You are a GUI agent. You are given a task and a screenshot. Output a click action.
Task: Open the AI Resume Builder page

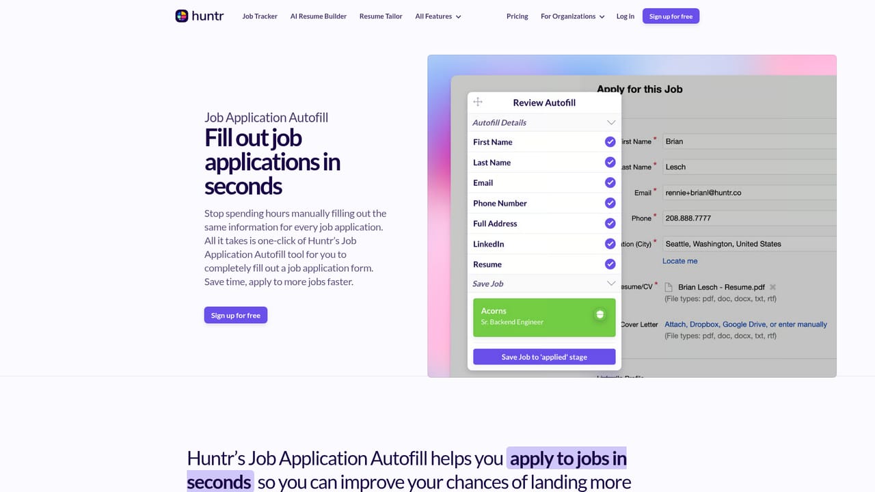click(x=319, y=16)
